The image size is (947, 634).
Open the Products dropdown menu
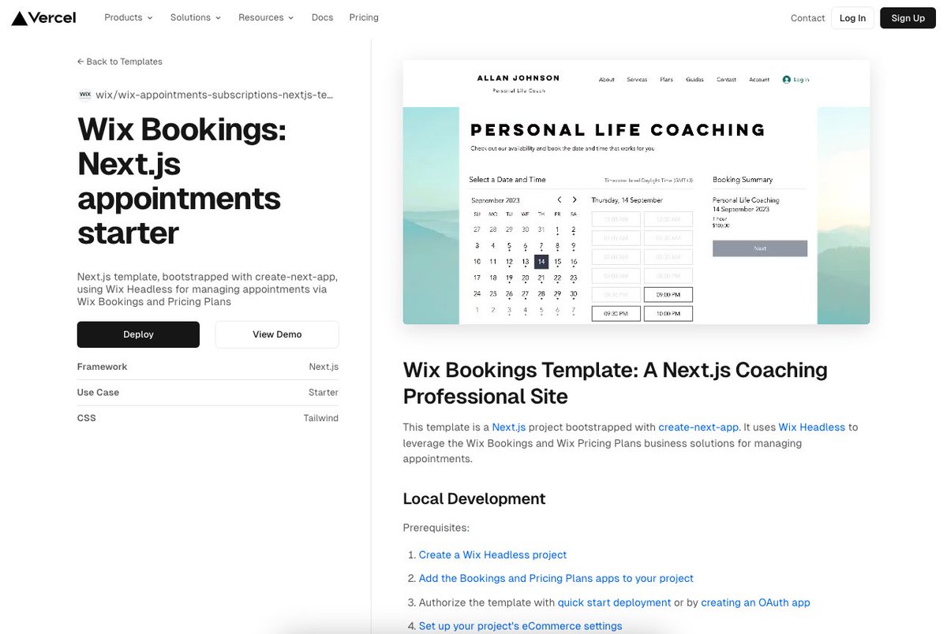point(129,17)
